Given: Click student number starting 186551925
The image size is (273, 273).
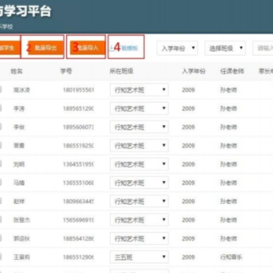Looking at the screenshot, I should click(x=78, y=146).
